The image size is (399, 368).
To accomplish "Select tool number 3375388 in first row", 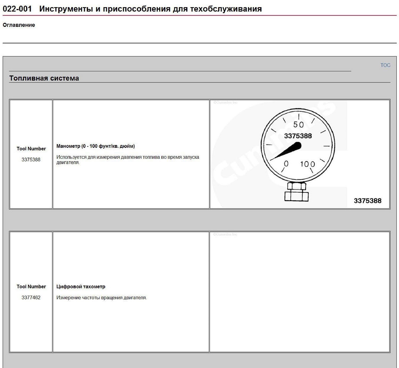I will pyautogui.click(x=31, y=160).
